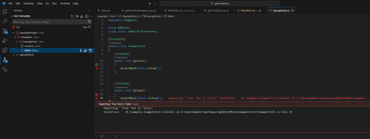The height and width of the screenshot is (139, 370).
Task: Click the peek view title "Expecting: 'True' but is 'False'"
Action: tap(115, 104)
